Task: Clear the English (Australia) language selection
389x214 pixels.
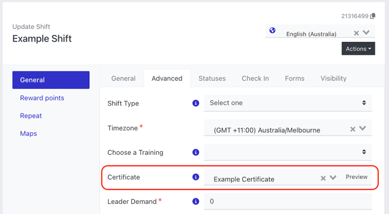Action: 356,33
